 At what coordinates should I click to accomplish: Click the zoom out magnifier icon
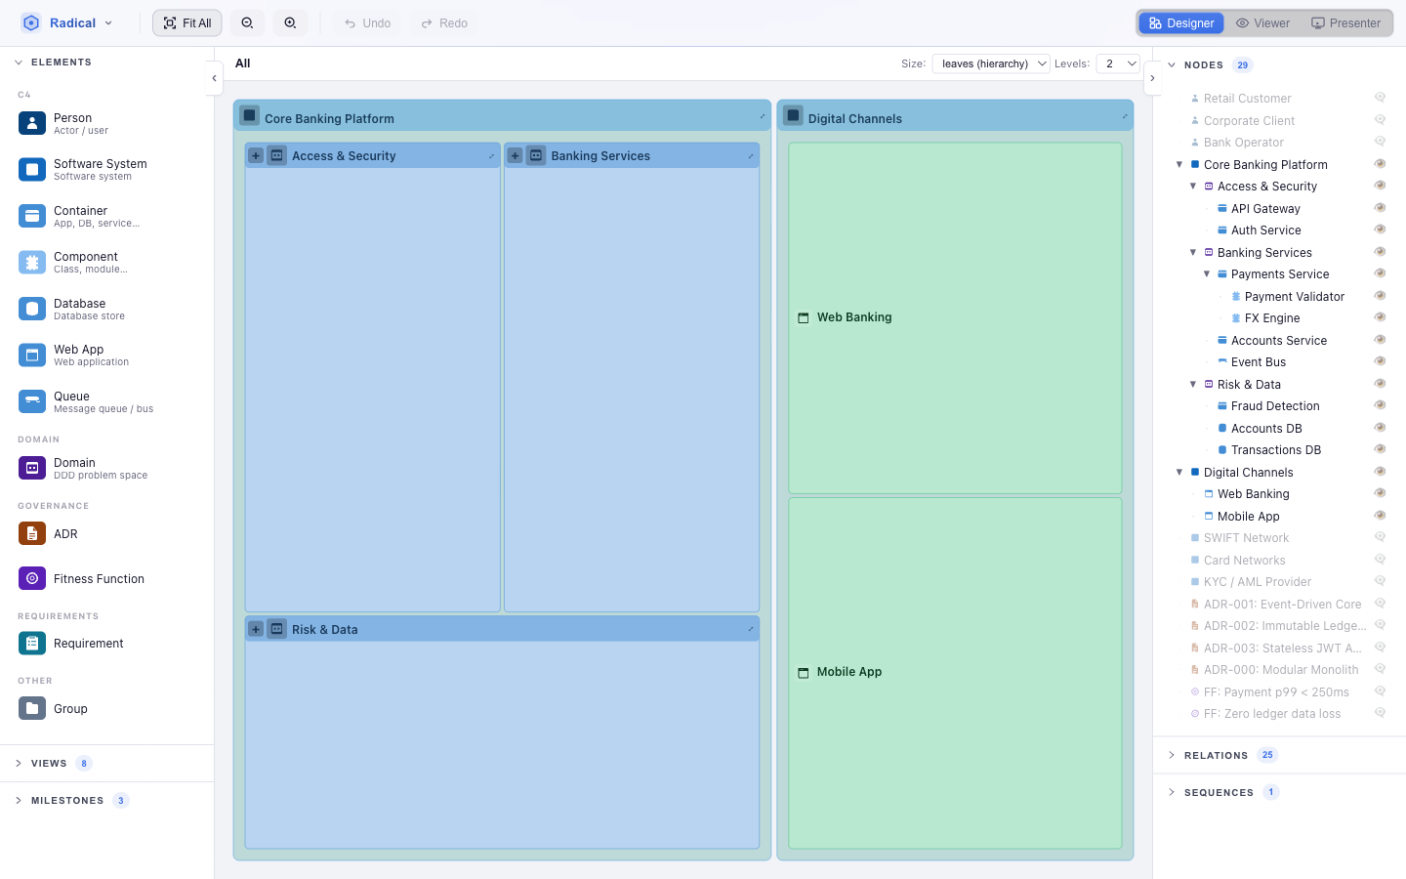pos(247,23)
